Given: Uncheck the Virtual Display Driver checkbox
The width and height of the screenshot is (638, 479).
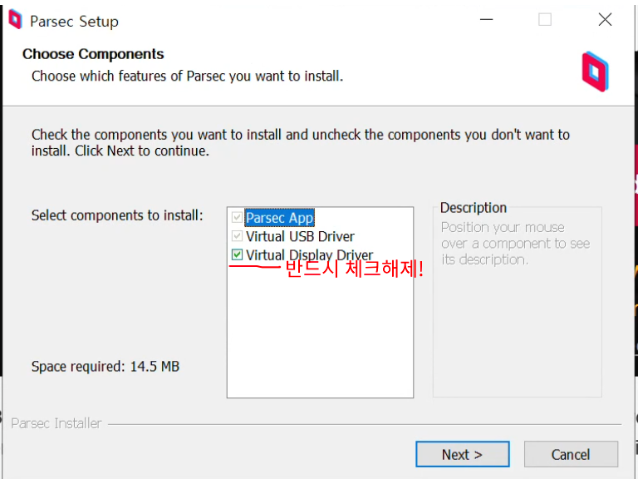Looking at the screenshot, I should (237, 254).
